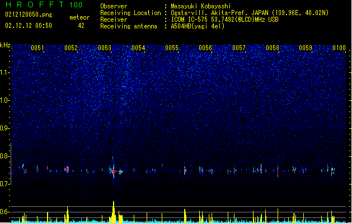Click the observer name Masayuki Kobayashi

pos(201,6)
